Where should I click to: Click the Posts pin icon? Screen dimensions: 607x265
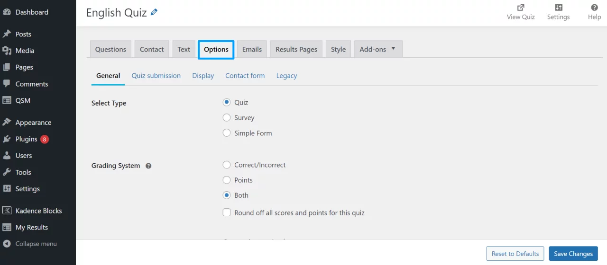(7, 34)
